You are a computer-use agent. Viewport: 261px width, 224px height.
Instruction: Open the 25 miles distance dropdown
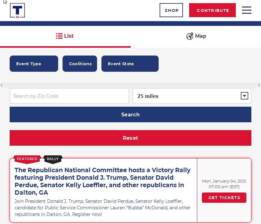(x=192, y=96)
